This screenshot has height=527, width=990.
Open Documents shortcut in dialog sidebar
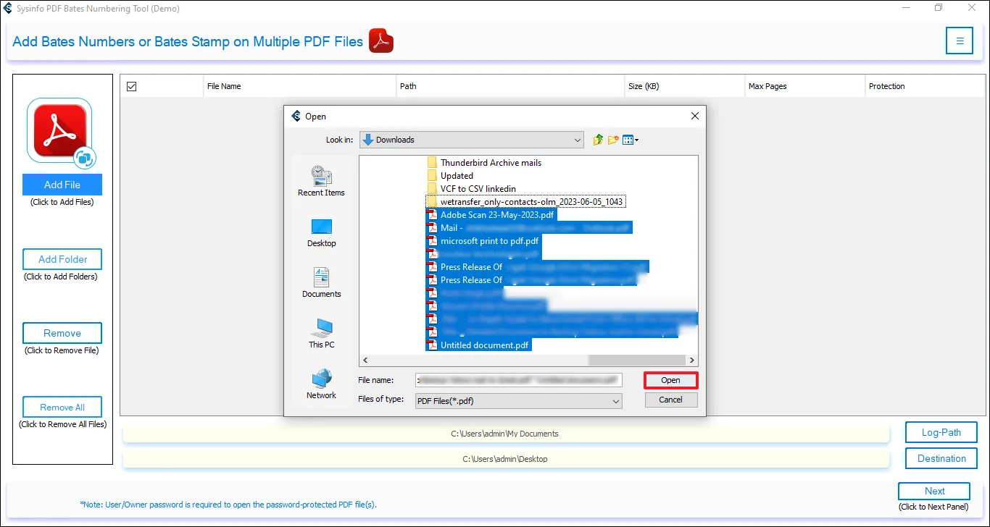321,282
